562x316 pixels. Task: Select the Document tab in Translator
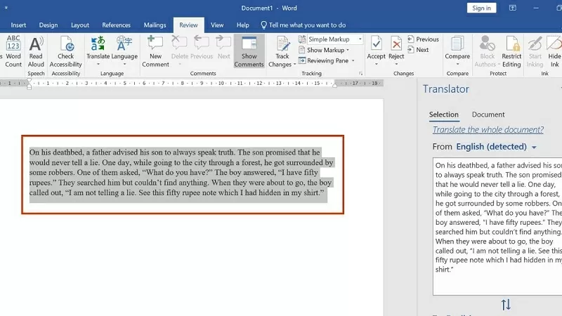[x=488, y=114]
